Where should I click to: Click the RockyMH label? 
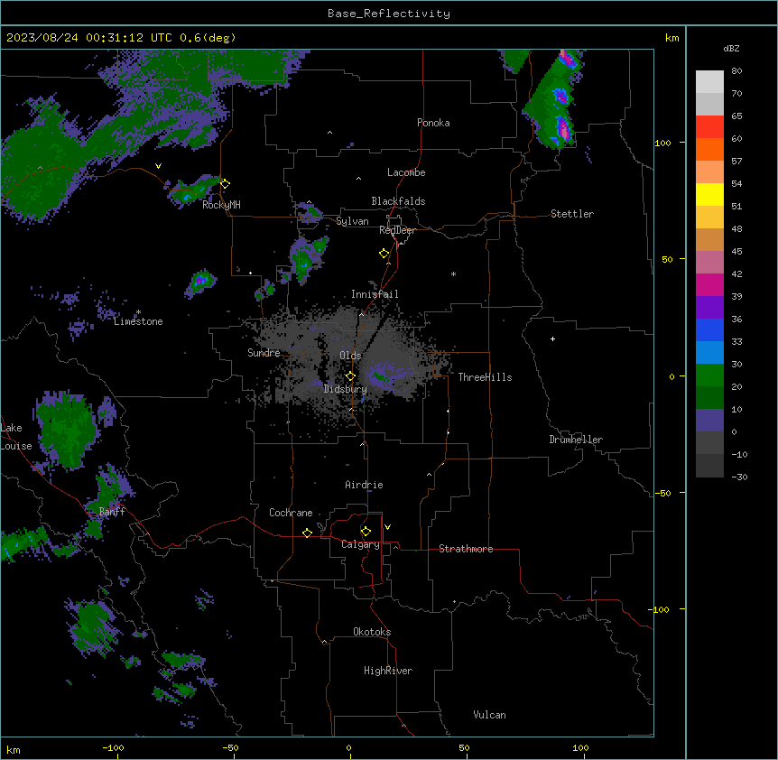point(221,205)
